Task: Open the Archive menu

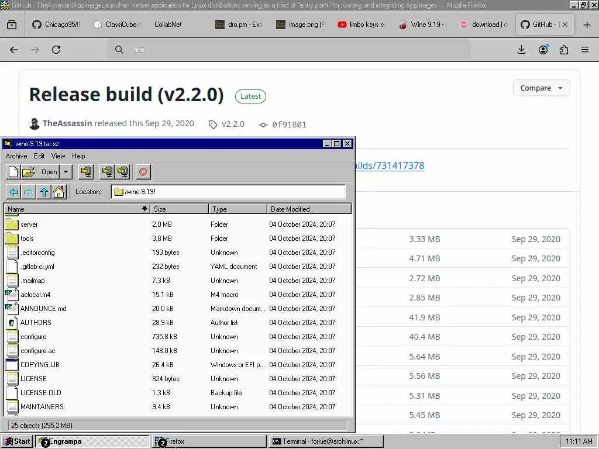Action: click(16, 156)
